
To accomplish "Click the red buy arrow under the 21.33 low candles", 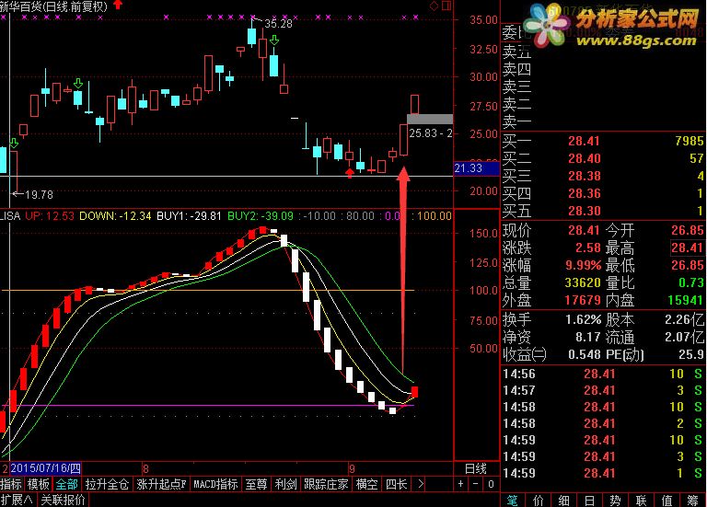I will click(350, 173).
